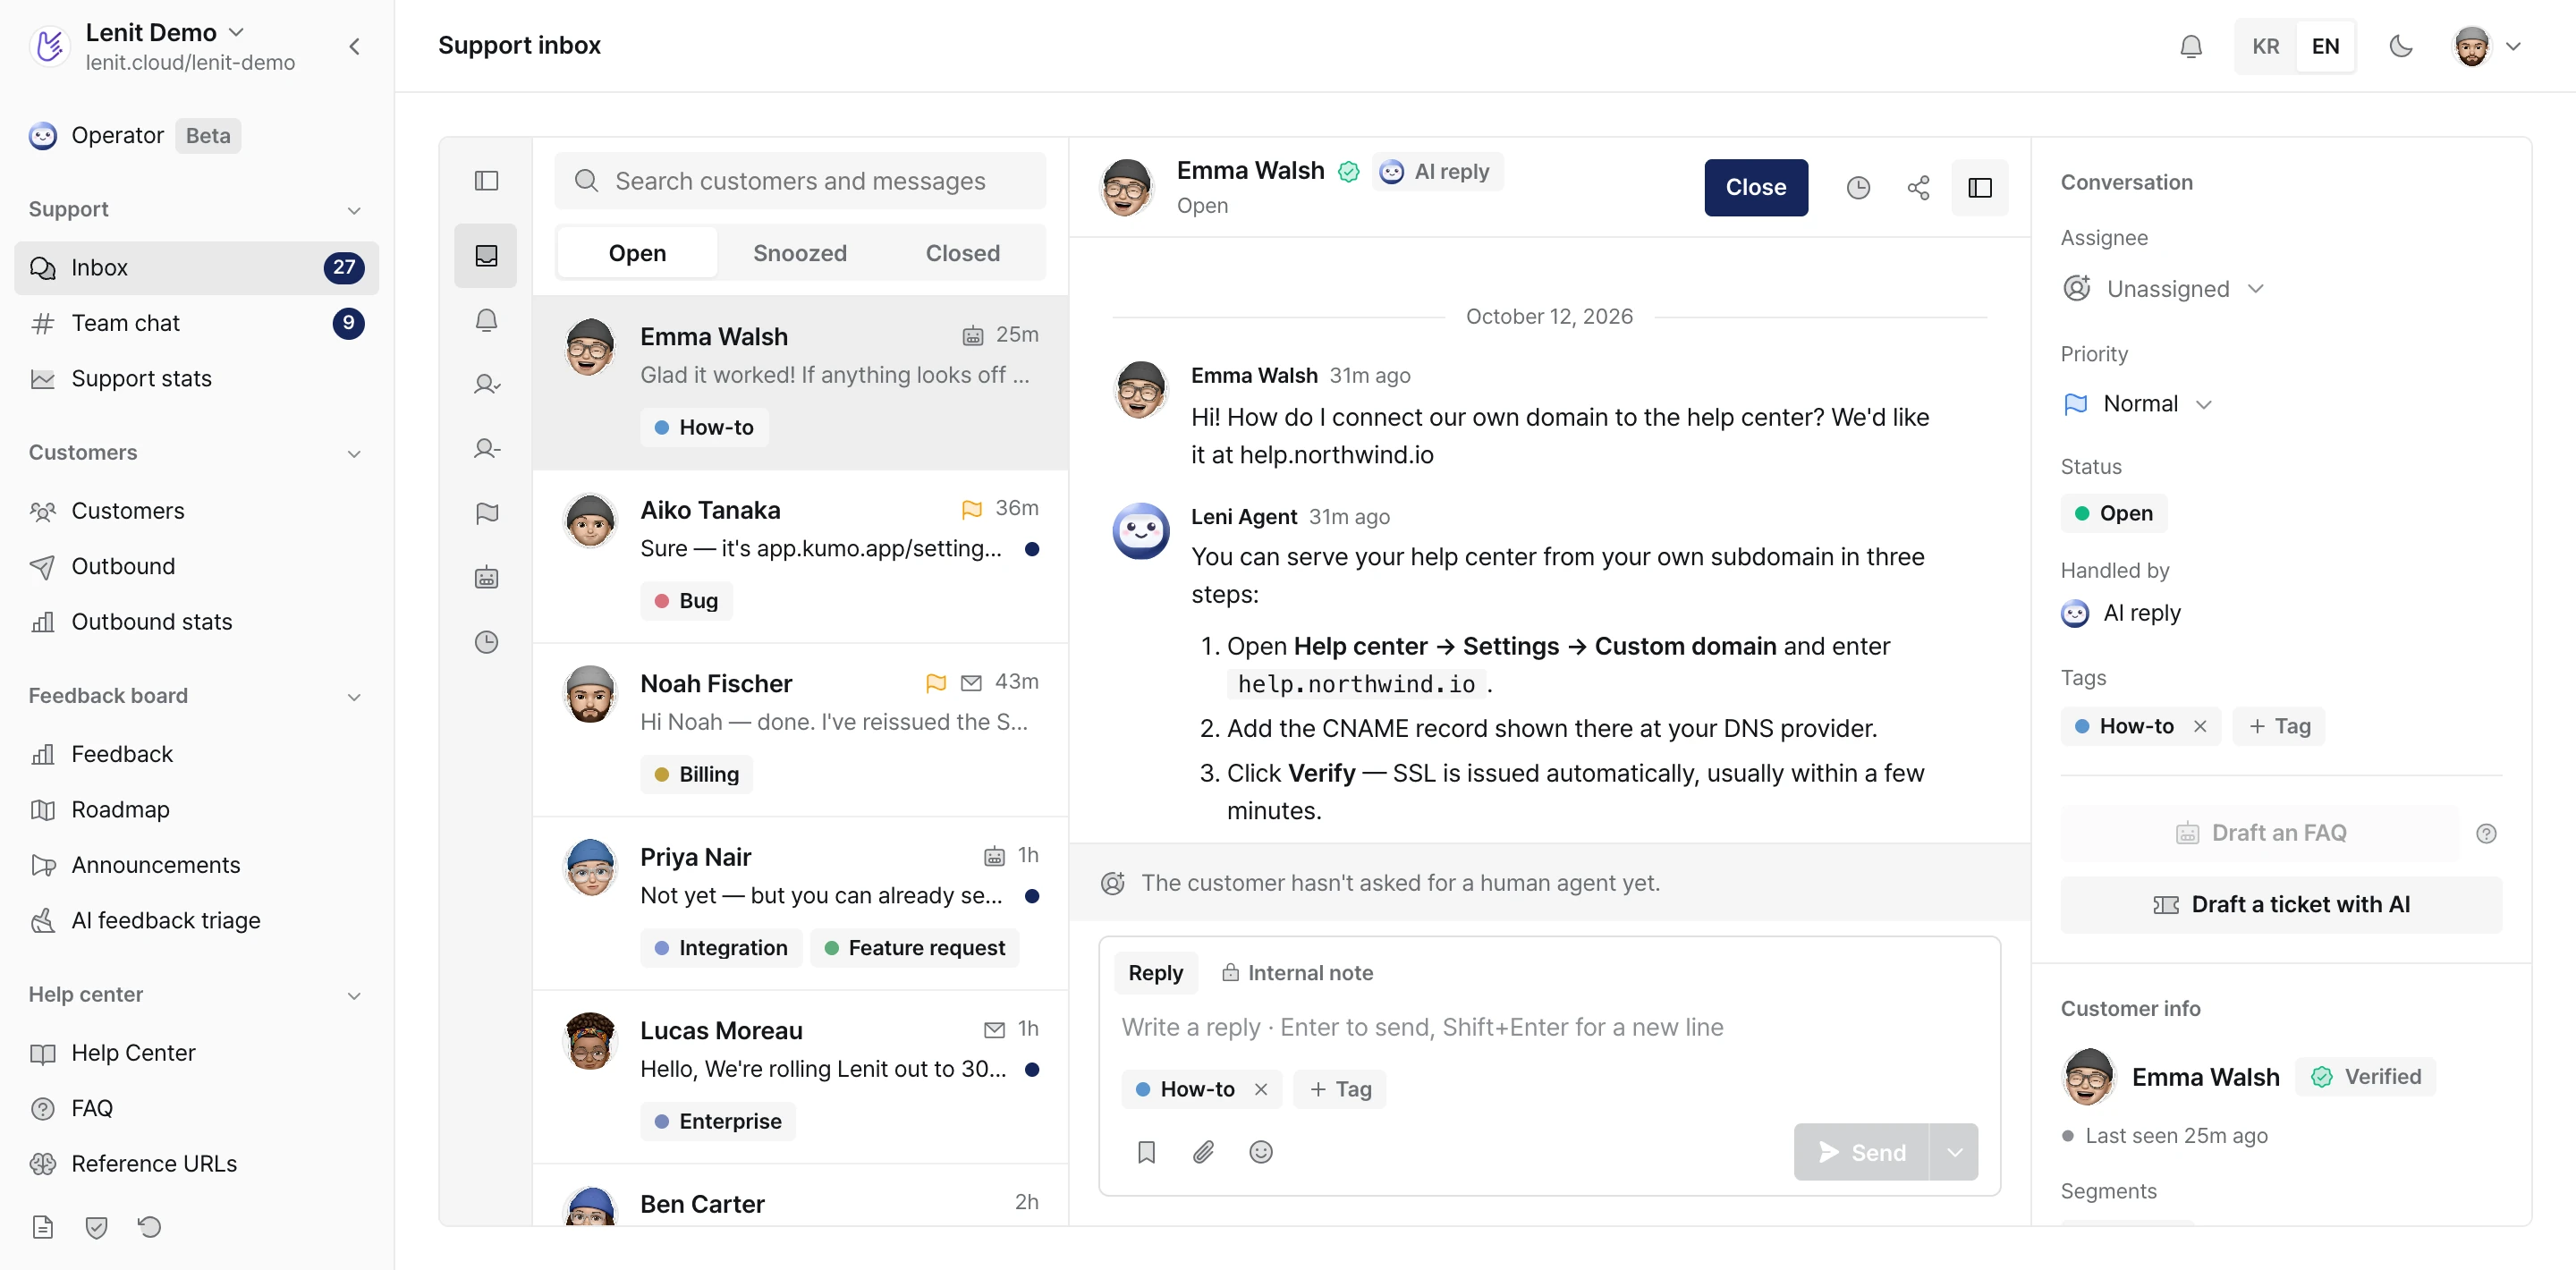Viewport: 2576px width, 1270px height.
Task: Select the flag filter in icon rail
Action: pyautogui.click(x=486, y=513)
